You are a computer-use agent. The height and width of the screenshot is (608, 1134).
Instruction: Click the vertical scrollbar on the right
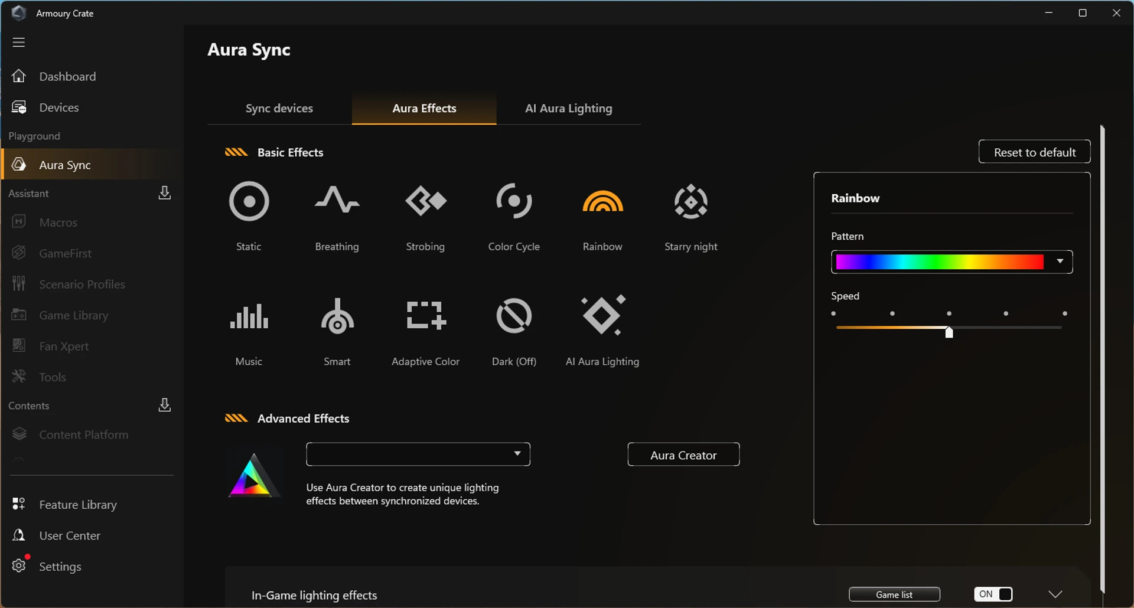pos(1102,359)
